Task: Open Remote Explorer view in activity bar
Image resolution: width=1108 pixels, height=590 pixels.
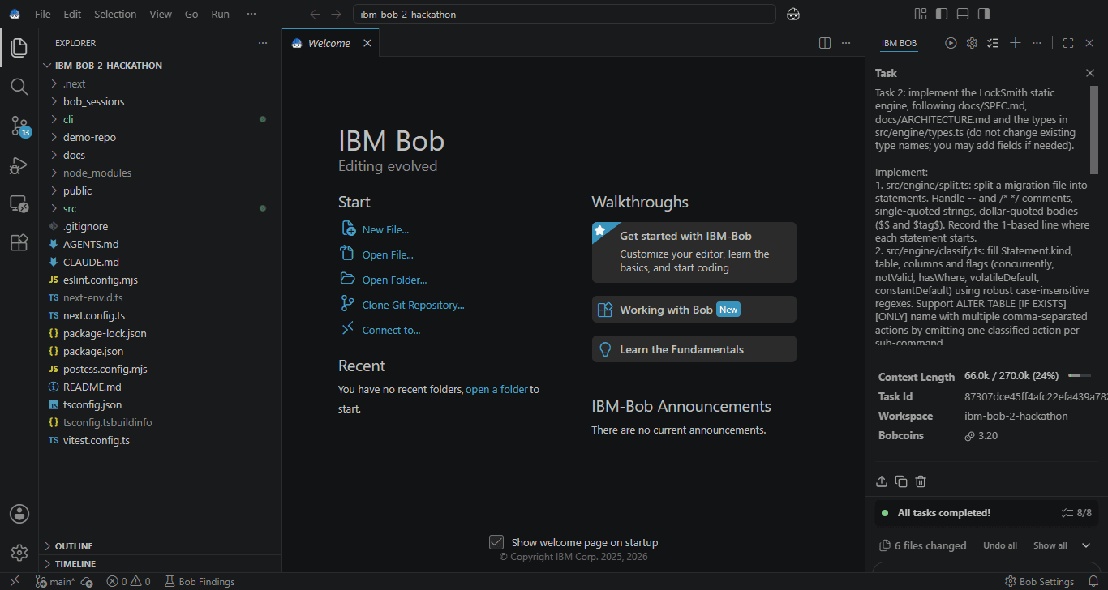Action: pos(19,204)
